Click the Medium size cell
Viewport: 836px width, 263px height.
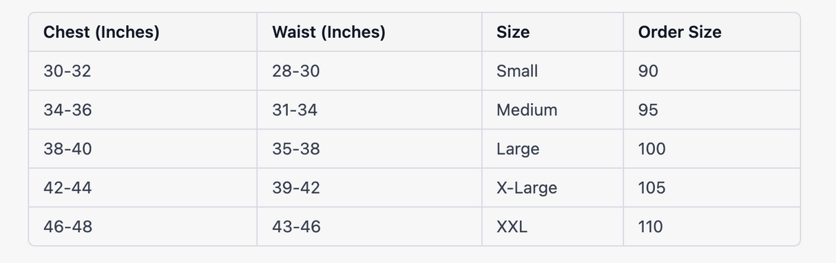[x=552, y=110]
